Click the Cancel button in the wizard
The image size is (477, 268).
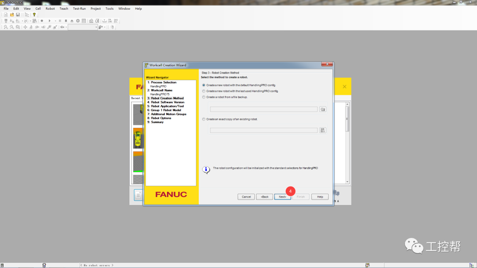point(246,197)
